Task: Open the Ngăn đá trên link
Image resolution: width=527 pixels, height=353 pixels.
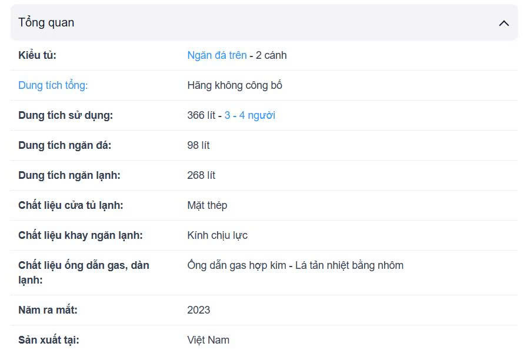Action: click(217, 55)
